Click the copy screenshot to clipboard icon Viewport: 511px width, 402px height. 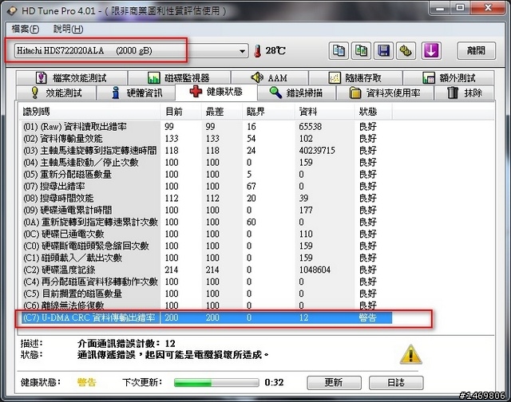[361, 51]
